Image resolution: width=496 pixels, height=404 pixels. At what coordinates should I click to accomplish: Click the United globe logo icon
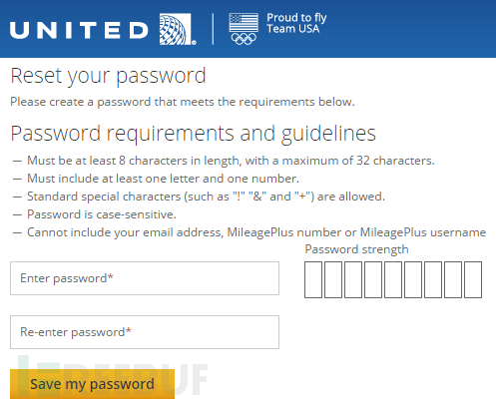(x=177, y=29)
